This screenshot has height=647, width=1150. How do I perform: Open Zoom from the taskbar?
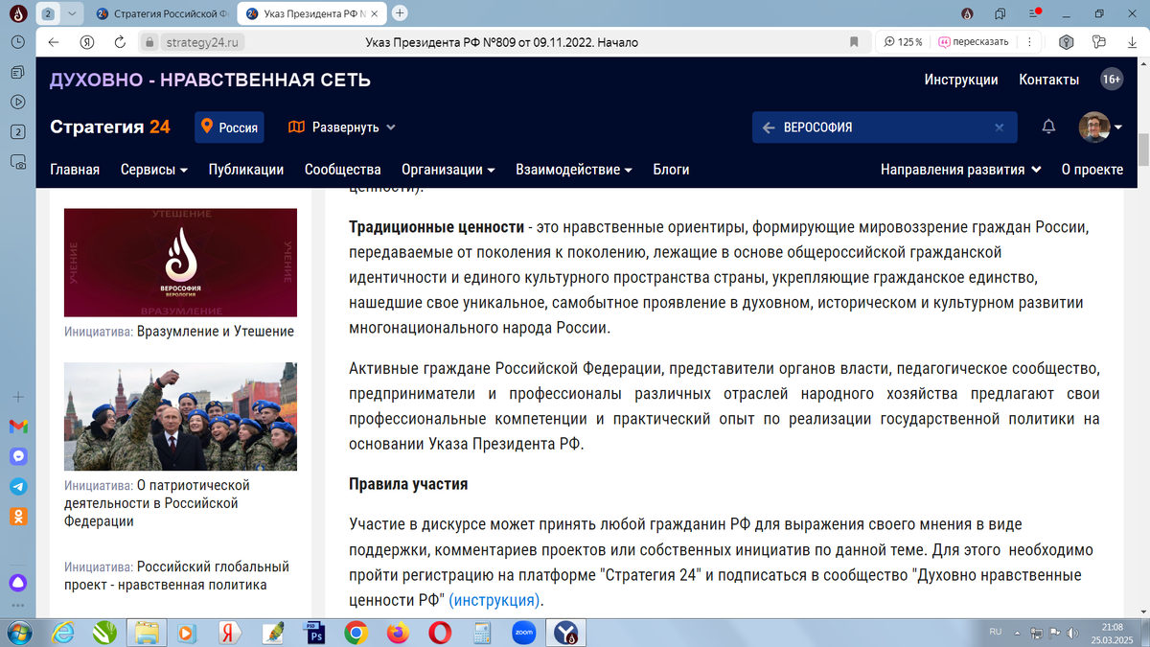(x=524, y=633)
